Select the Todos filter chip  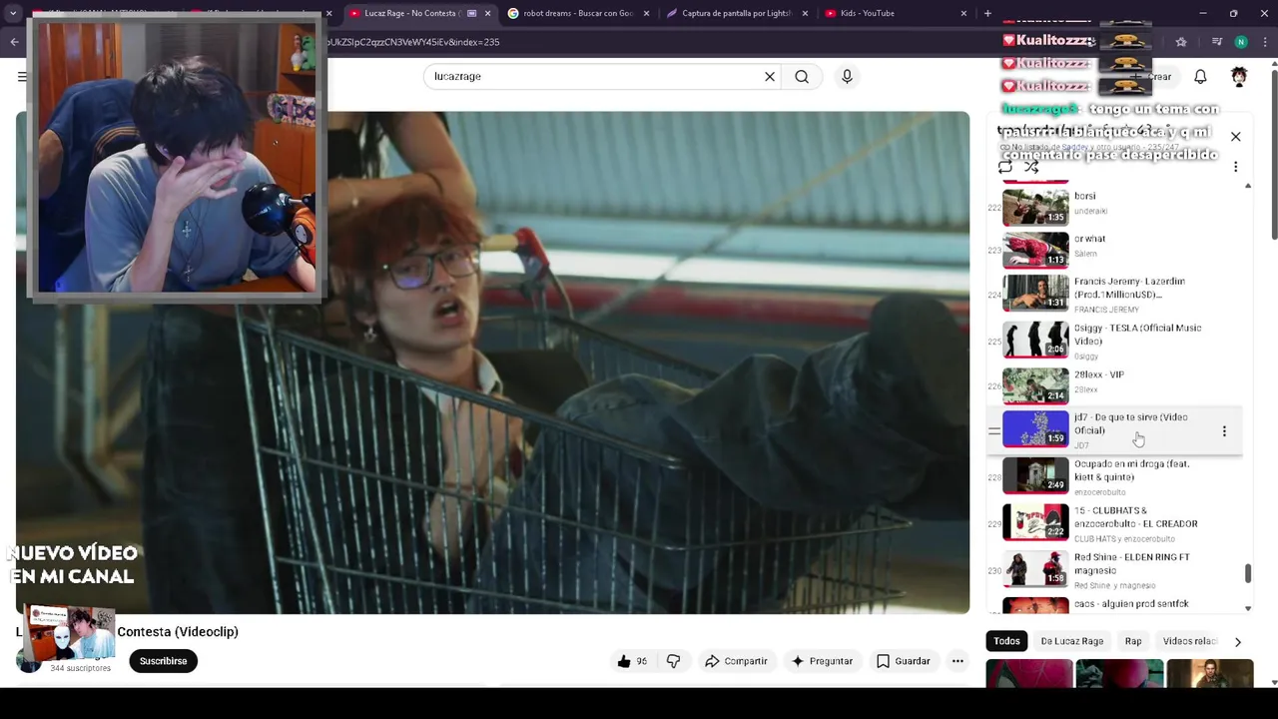[1006, 641]
